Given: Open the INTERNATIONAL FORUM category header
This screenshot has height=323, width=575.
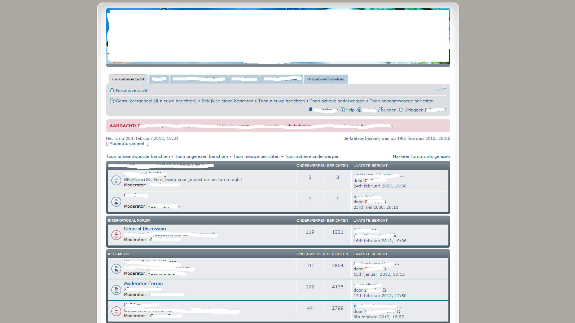Looking at the screenshot, I should point(129,220).
